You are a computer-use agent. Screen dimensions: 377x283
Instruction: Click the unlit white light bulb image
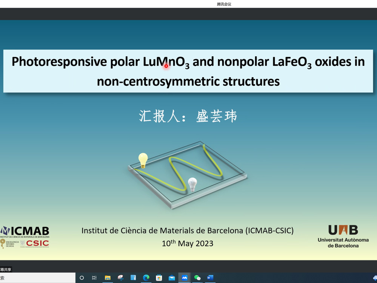(x=192, y=184)
